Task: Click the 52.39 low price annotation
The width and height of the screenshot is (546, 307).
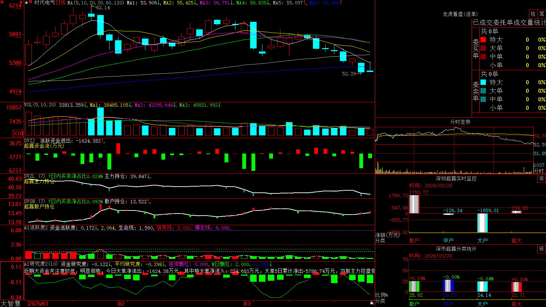Action: pos(349,73)
